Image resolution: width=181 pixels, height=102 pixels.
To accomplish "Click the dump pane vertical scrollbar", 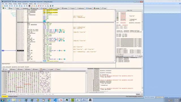I will coord(86,82).
